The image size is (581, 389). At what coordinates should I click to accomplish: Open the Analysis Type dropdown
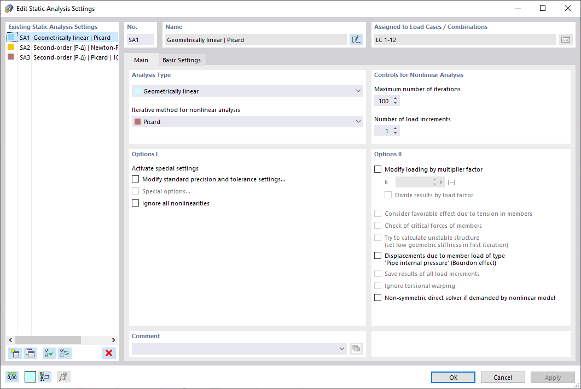(x=358, y=91)
